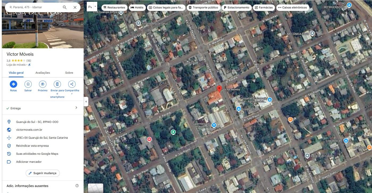This screenshot has width=372, height=193.
Task: Click the Sugerir mudança button
Action: pyautogui.click(x=43, y=173)
